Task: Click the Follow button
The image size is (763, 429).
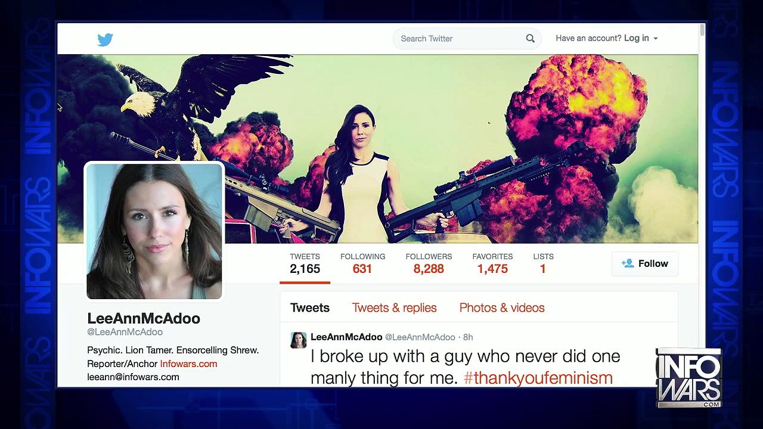Action: pyautogui.click(x=645, y=263)
